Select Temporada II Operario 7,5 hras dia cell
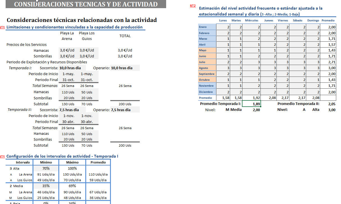341x204 pixels. [x=121, y=110]
